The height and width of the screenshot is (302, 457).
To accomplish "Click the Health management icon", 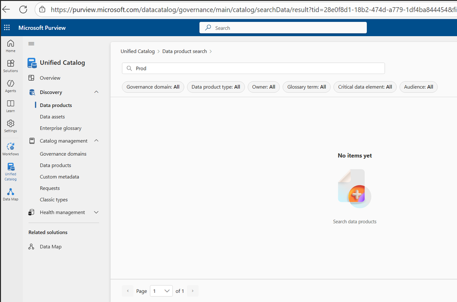I will pos(32,212).
